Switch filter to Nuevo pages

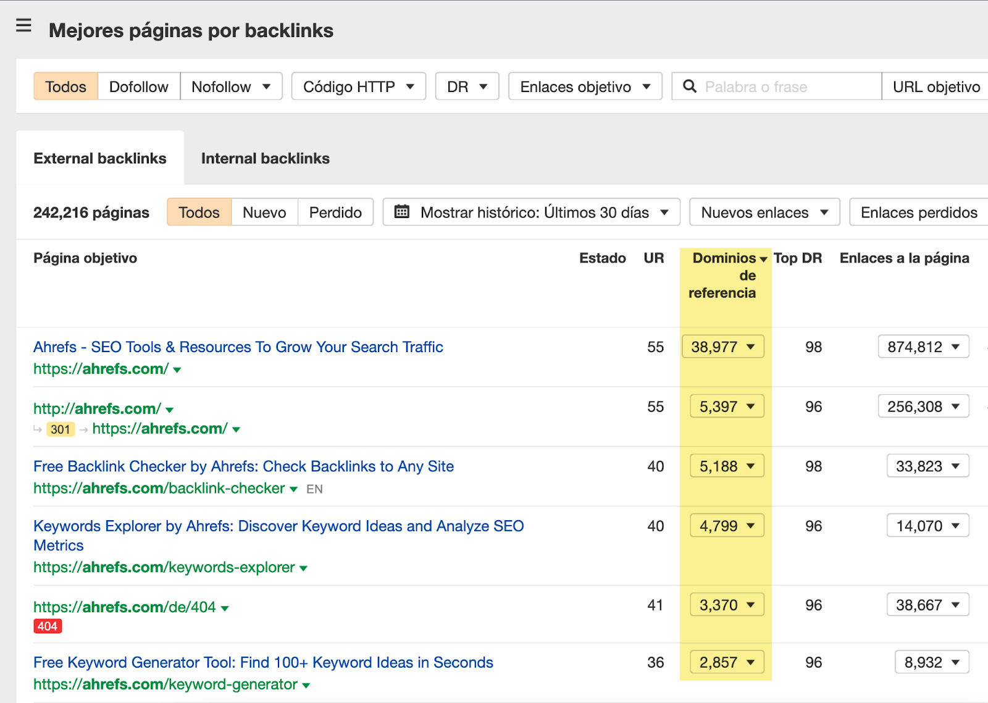coord(264,213)
